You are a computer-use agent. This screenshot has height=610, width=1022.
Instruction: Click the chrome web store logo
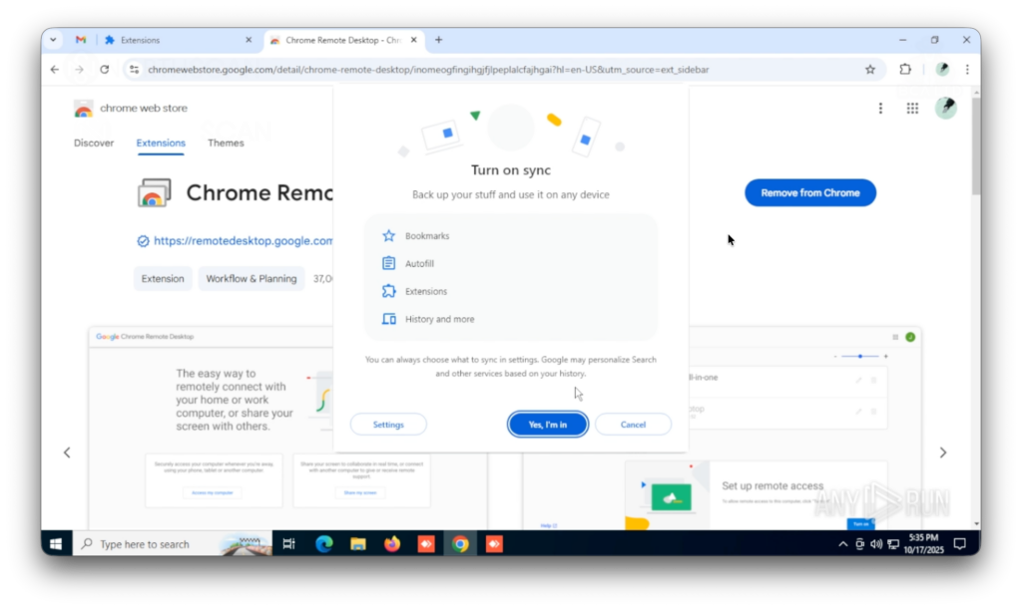131,108
